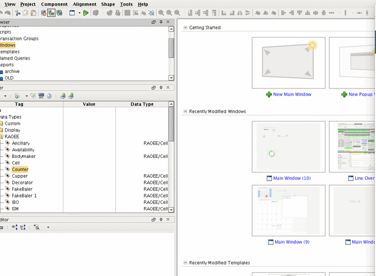Click the Zoom In magnifier icon

click(161, 13)
